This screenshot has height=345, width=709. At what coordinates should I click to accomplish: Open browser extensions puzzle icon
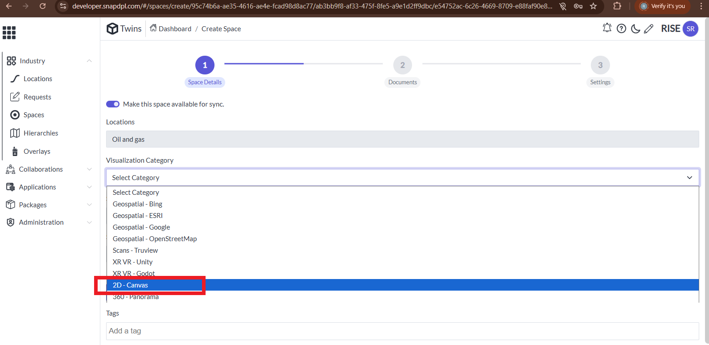[617, 6]
